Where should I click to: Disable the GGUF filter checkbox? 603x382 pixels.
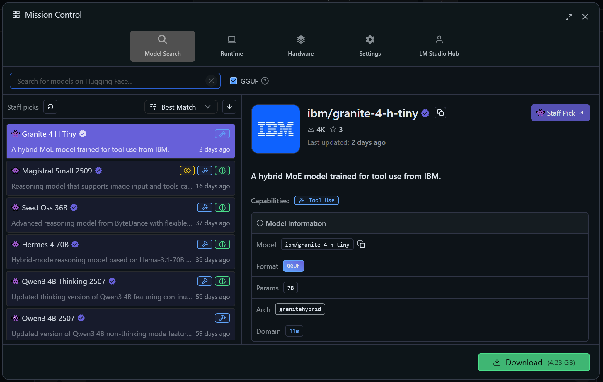pyautogui.click(x=233, y=81)
